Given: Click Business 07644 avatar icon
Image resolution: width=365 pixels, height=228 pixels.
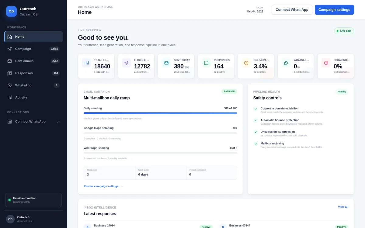Looking at the screenshot, I should [x=223, y=226].
